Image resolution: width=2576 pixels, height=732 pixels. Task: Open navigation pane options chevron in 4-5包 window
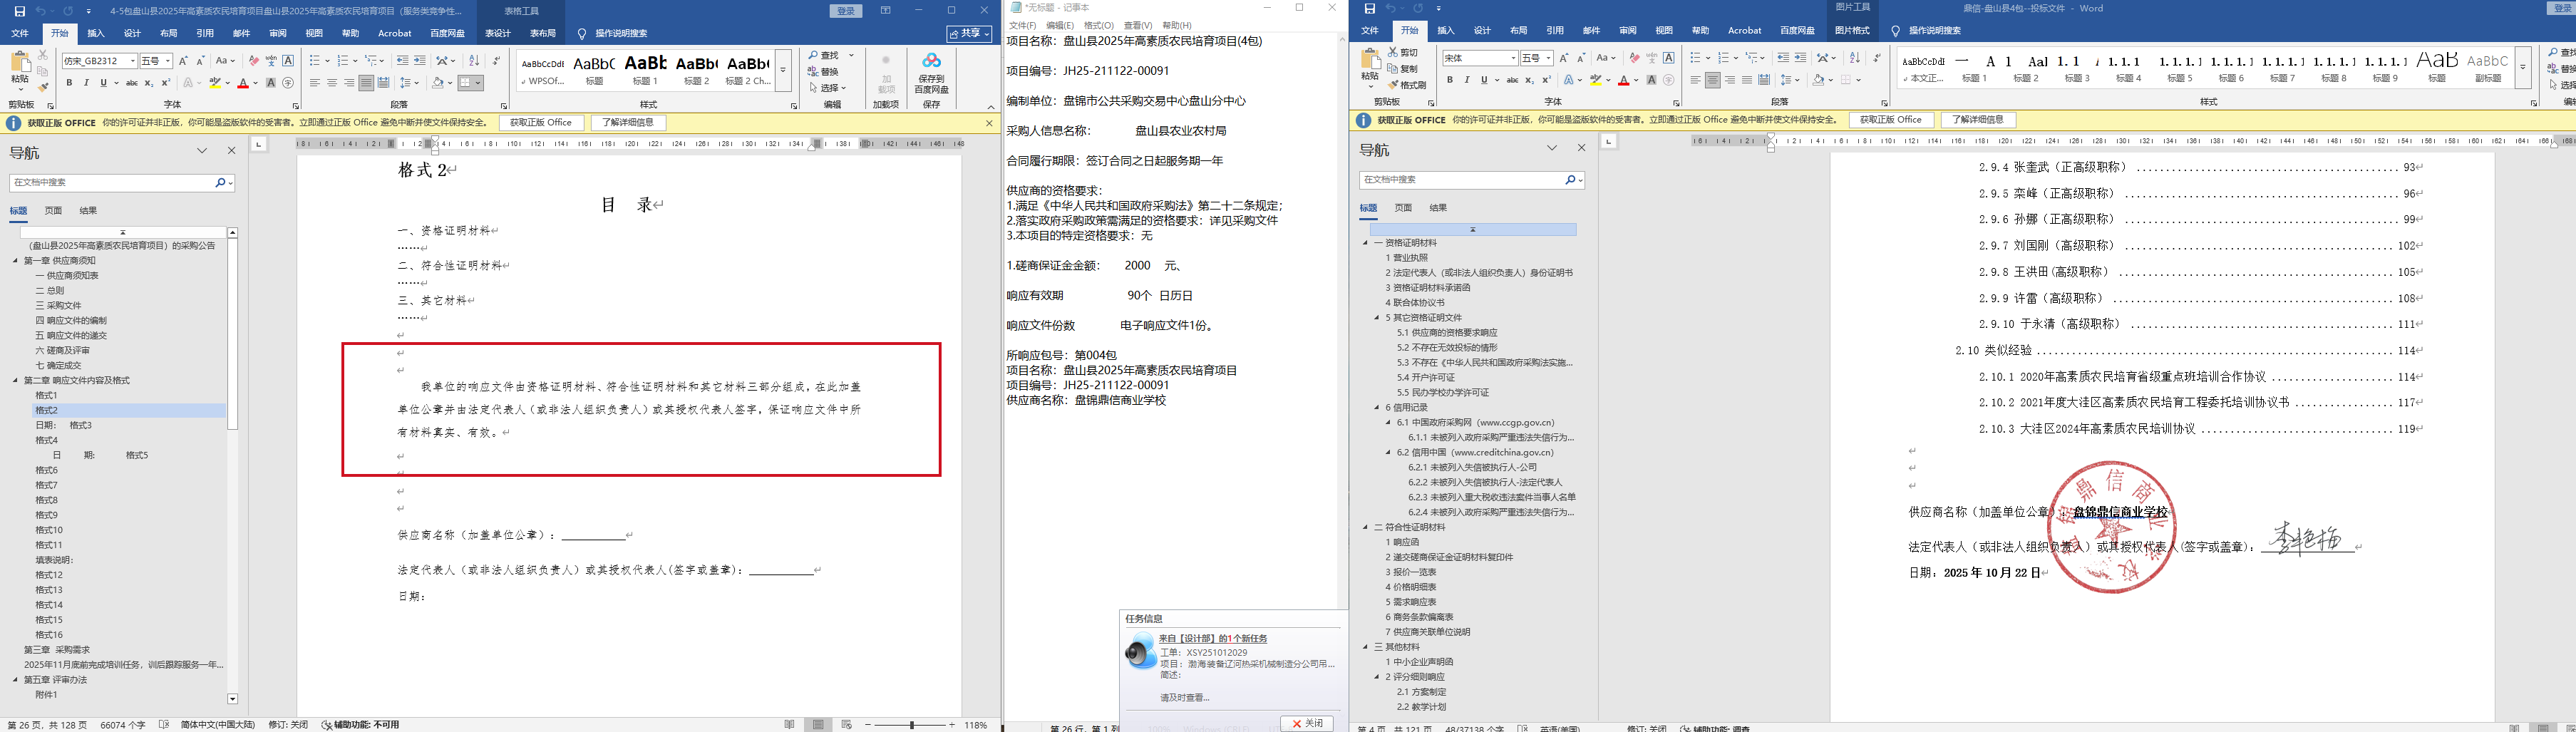202,151
